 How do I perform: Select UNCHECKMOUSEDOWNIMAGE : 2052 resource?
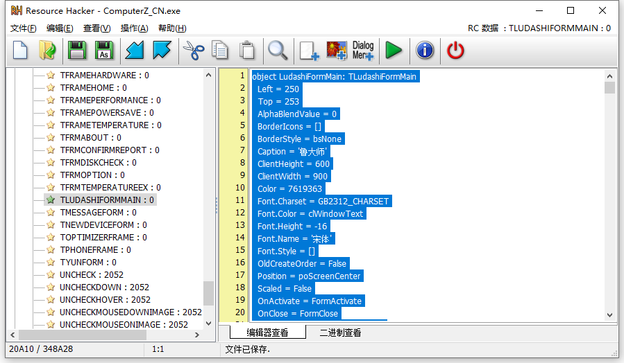(130, 312)
